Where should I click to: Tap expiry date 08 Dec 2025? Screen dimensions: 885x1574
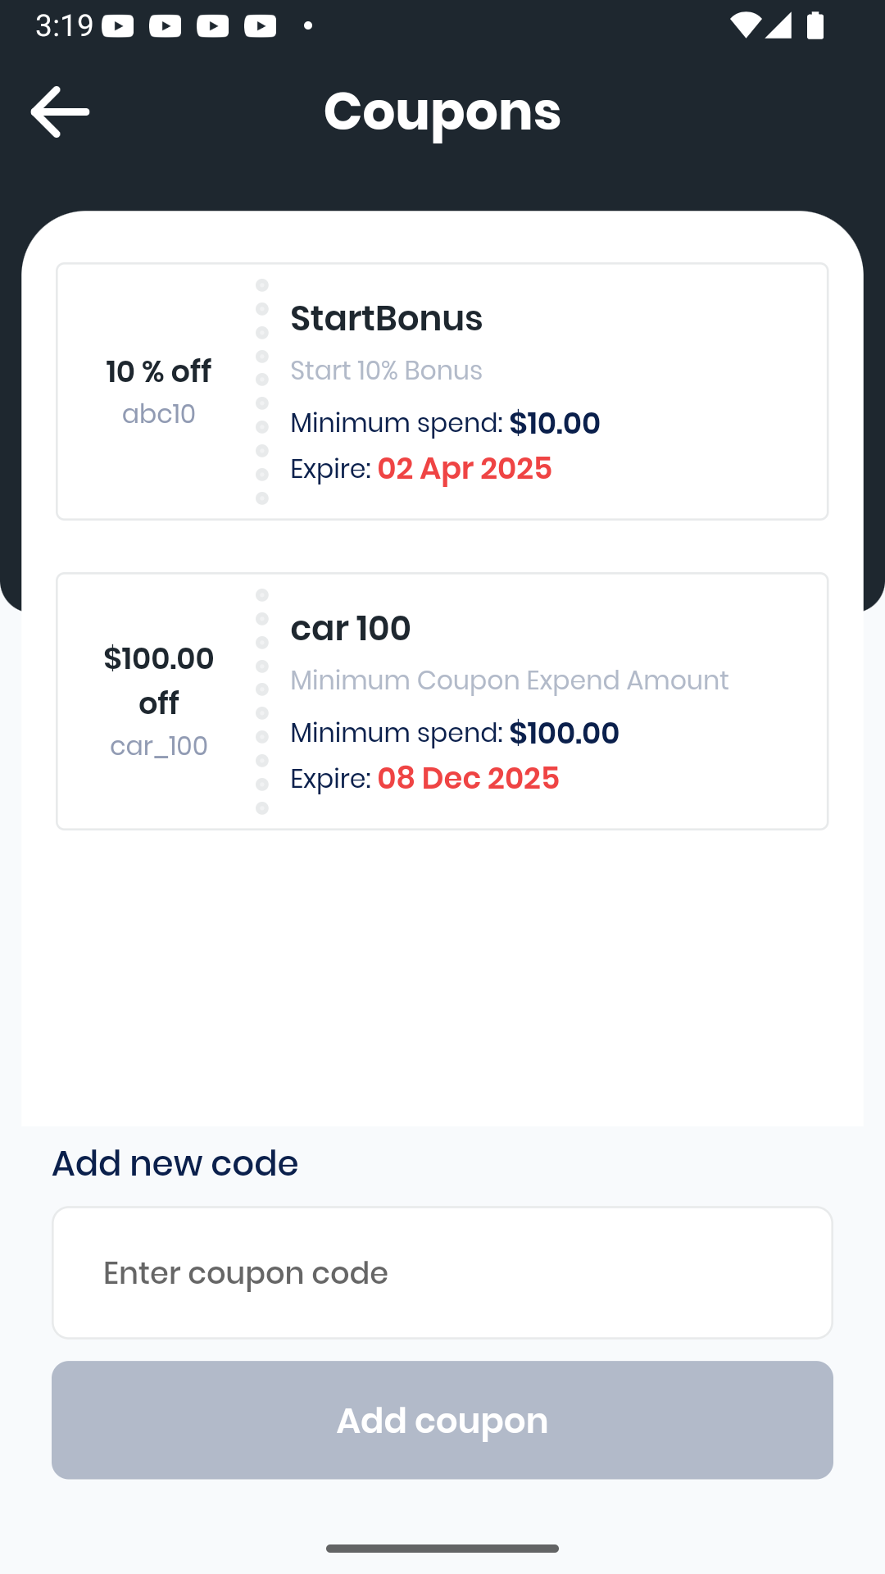469,779
